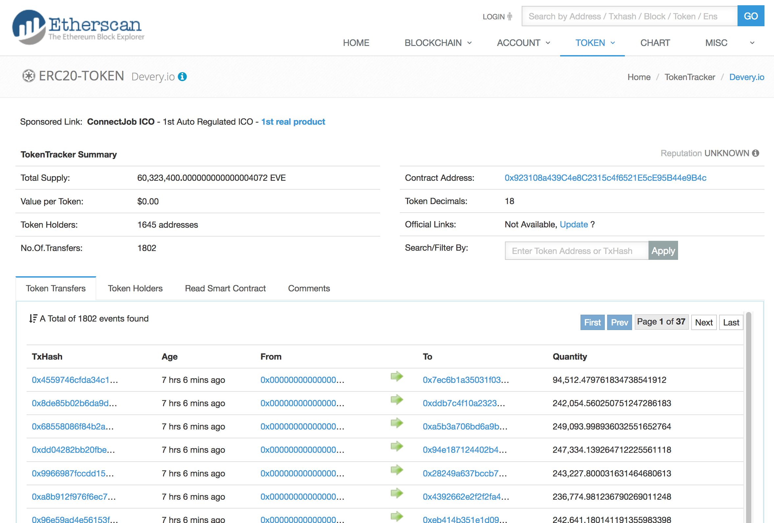Open the Read Smart Contract tab
Viewport: 774px width, 523px height.
tap(225, 288)
